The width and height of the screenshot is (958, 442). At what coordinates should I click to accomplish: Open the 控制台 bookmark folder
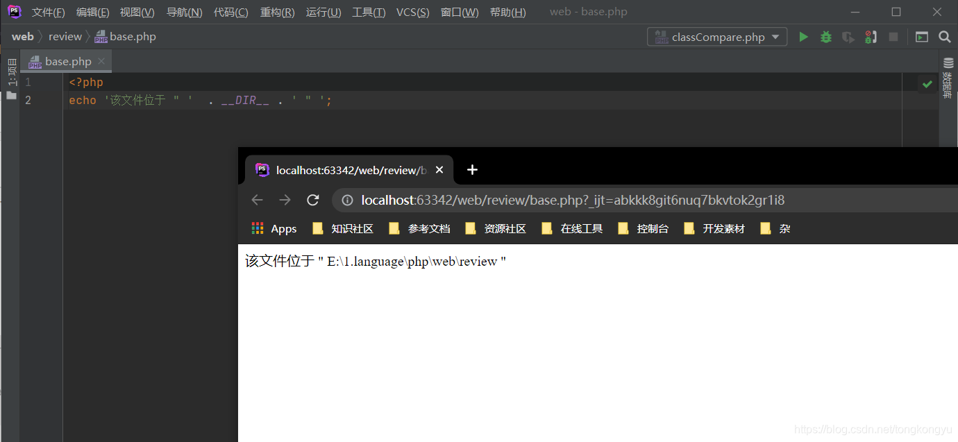(x=643, y=228)
